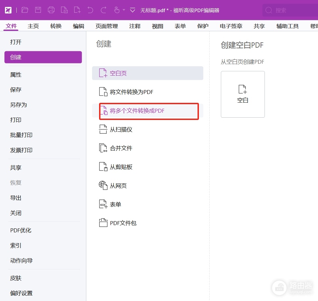318x301 pixels.
Task: Click the create-from-file toolbar icon
Action: click(64, 10)
